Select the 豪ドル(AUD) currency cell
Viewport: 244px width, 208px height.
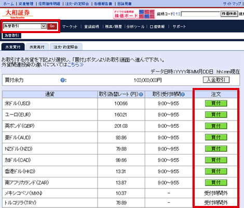(x=50, y=138)
